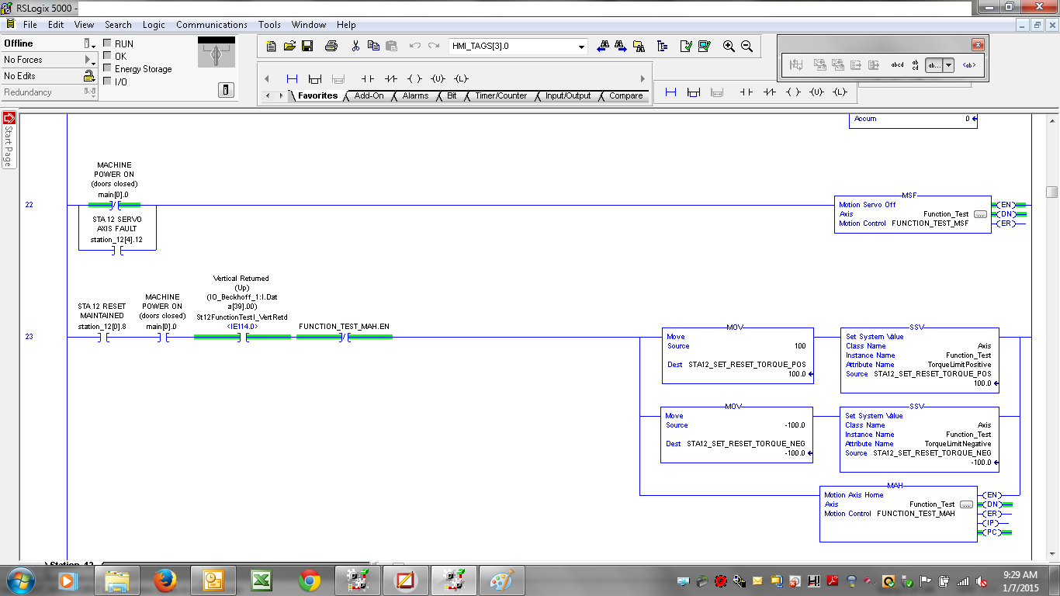Image resolution: width=1060 pixels, height=596 pixels.
Task: Click the Verify Routine checkmark icon
Action: click(686, 46)
